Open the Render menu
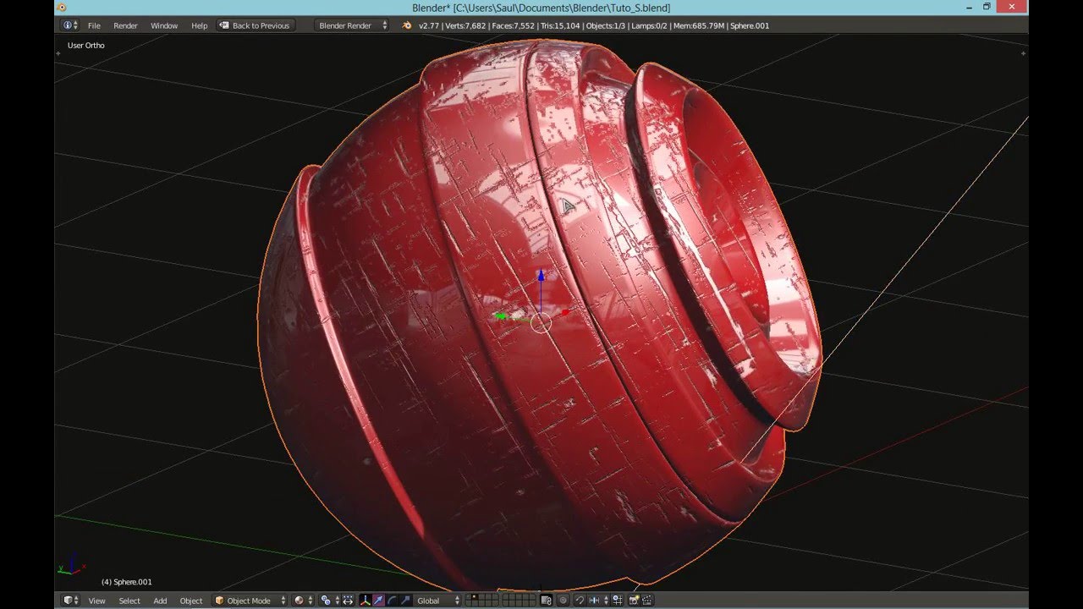 pyautogui.click(x=125, y=25)
